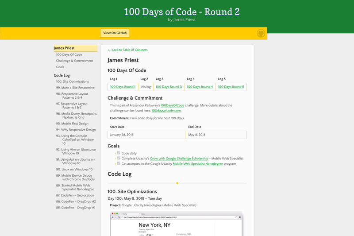Open 90. Linux on Windows 10 entry

point(74,170)
